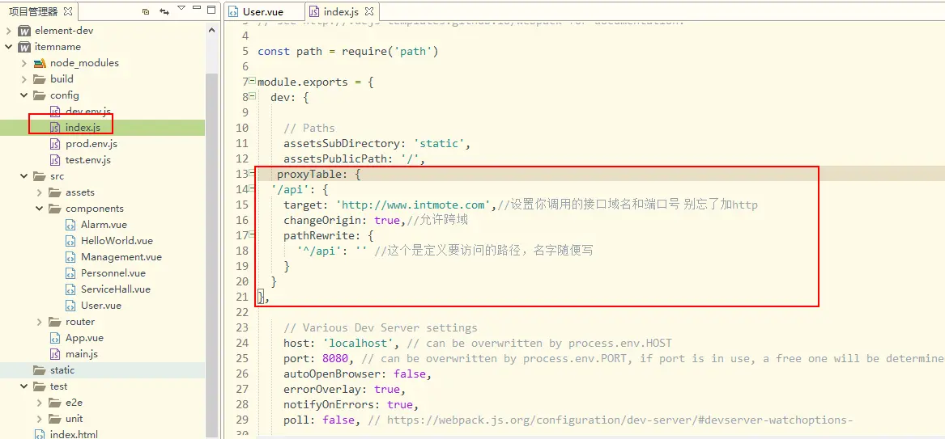
Task: Expand the e2e folder
Action: [x=39, y=403]
